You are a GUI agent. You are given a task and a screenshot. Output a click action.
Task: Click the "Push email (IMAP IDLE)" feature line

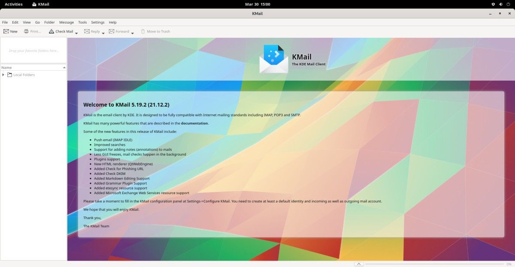tap(113, 140)
